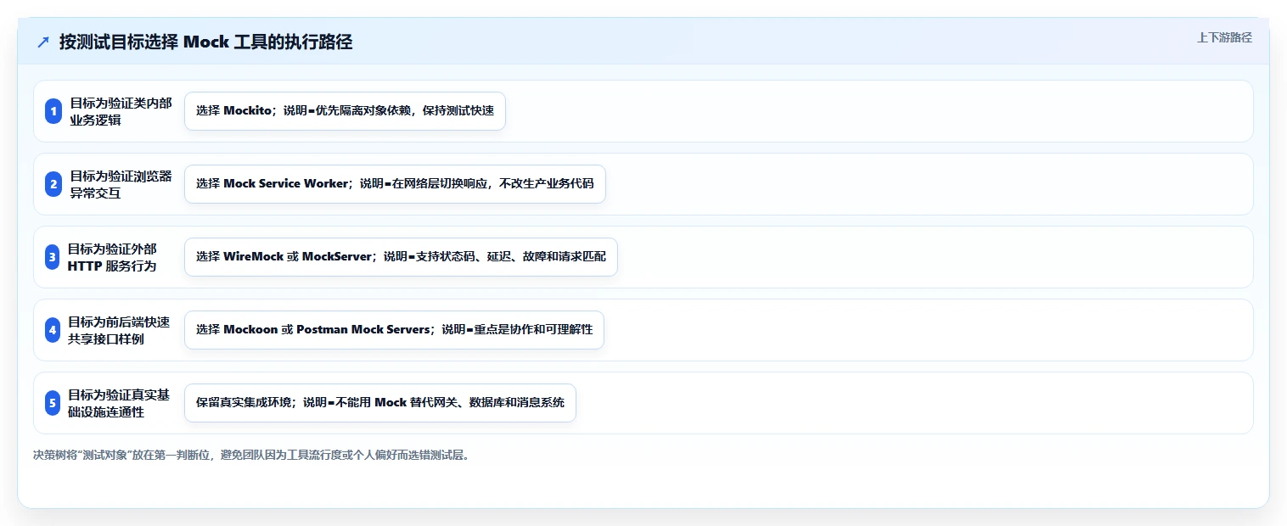
Task: Click the footnote starting with 决策树将
Action: (x=251, y=455)
